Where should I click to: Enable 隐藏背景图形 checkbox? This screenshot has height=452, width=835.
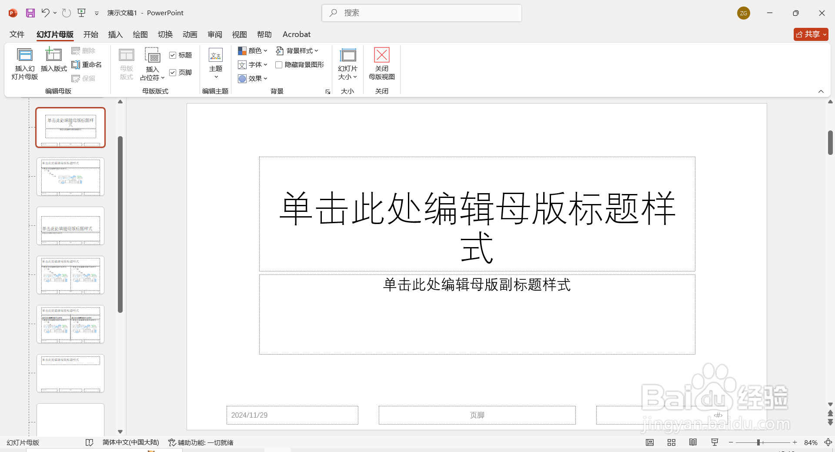[279, 64]
